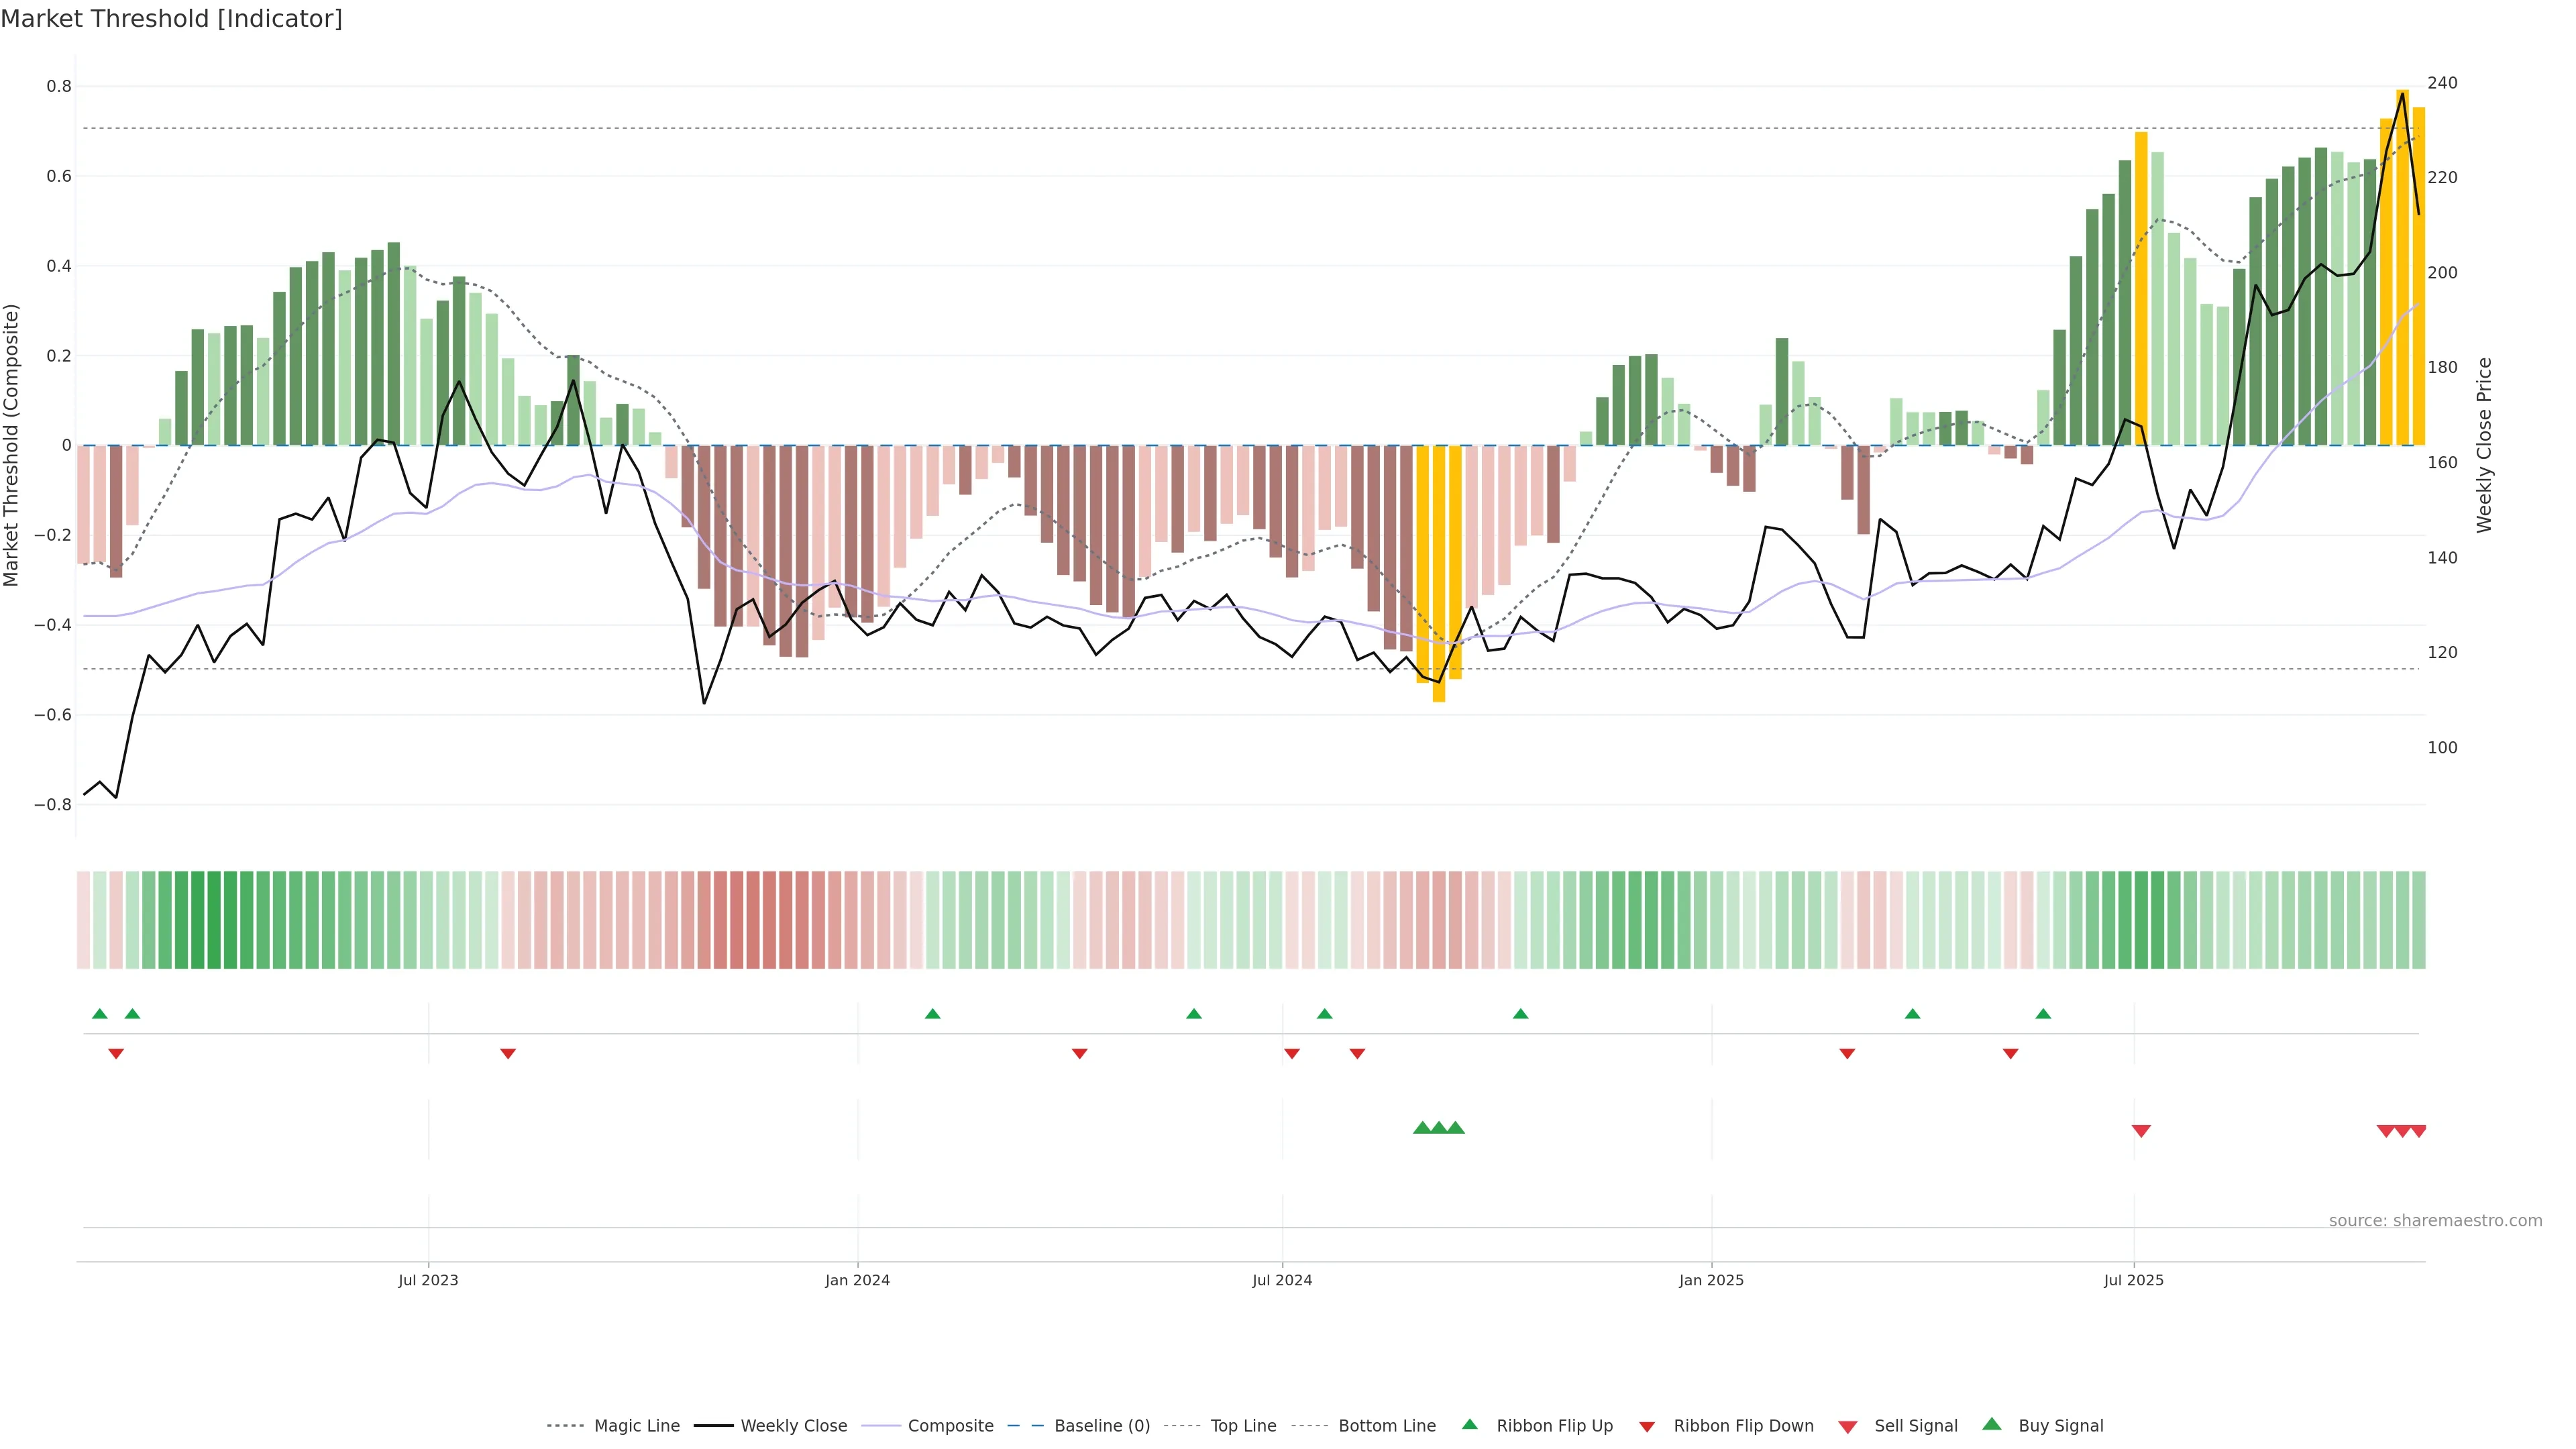Click the Market Threshold [Indicator] title
Screen dimensions: 2576x1449
[171, 18]
